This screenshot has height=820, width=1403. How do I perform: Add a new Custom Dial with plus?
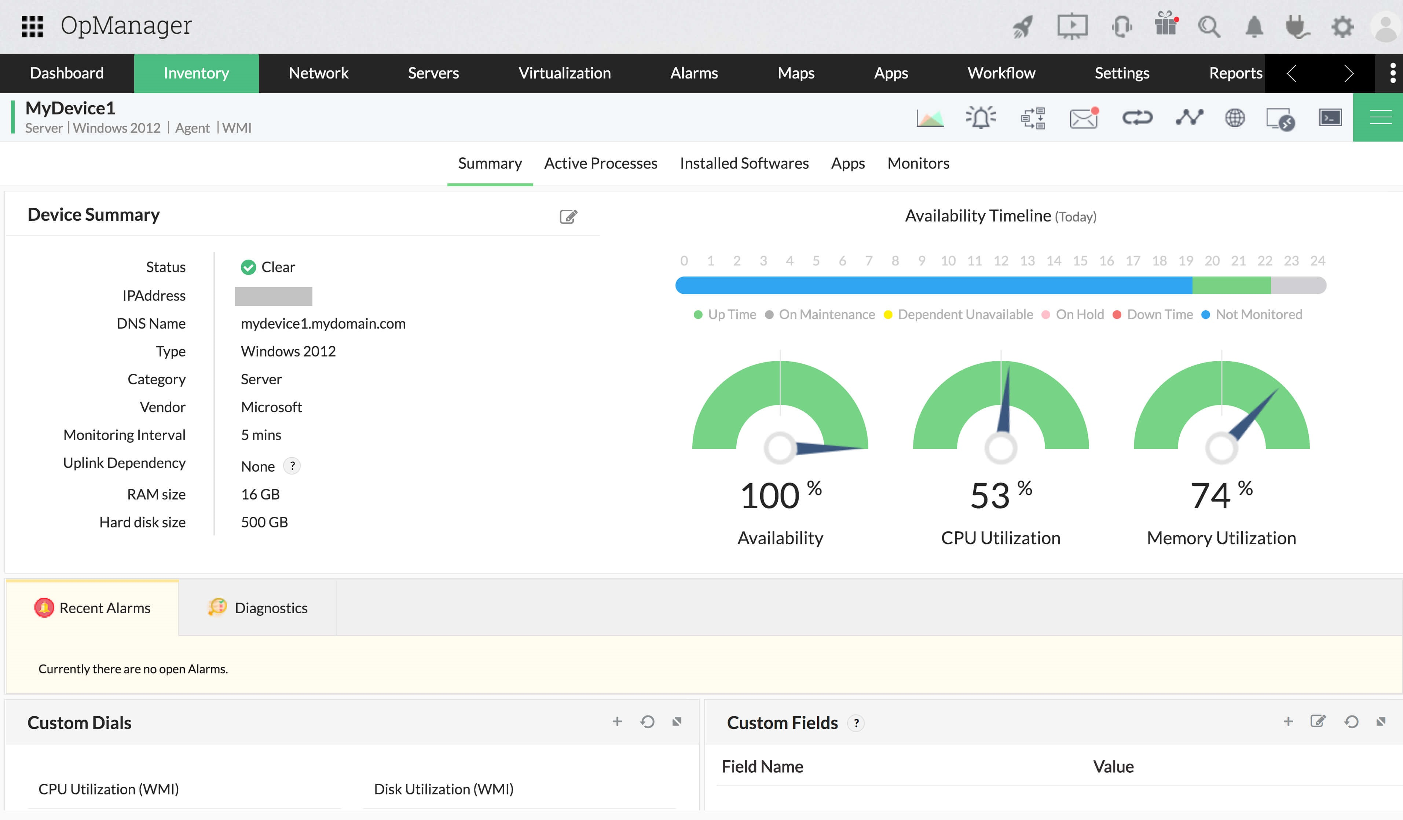[x=617, y=721]
